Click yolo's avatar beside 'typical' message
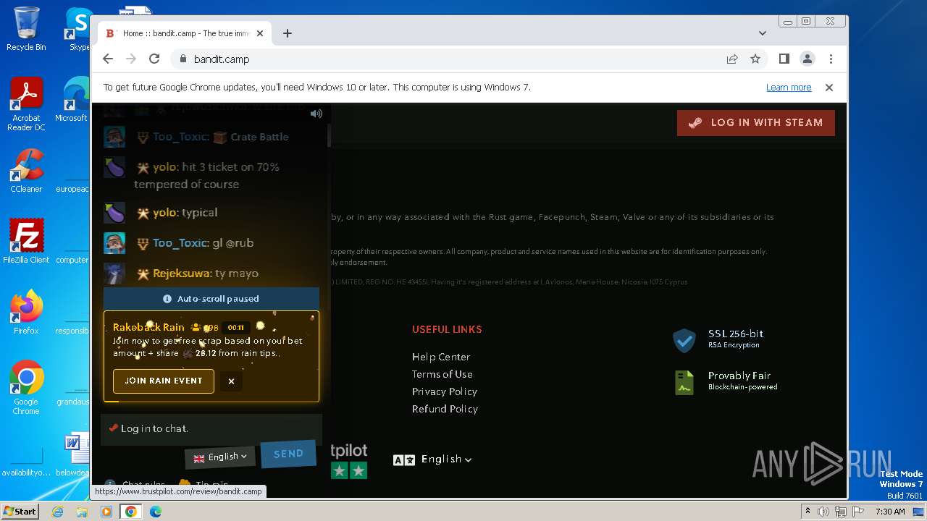927x521 pixels. coord(114,213)
